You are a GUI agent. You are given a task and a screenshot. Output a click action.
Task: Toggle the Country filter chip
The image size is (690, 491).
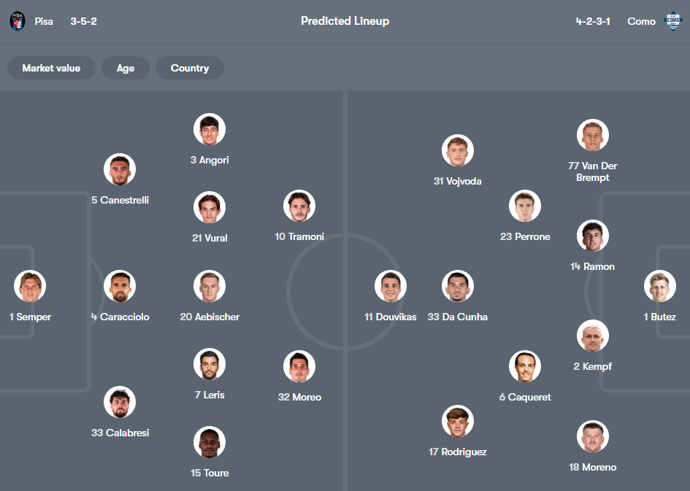pyautogui.click(x=190, y=68)
